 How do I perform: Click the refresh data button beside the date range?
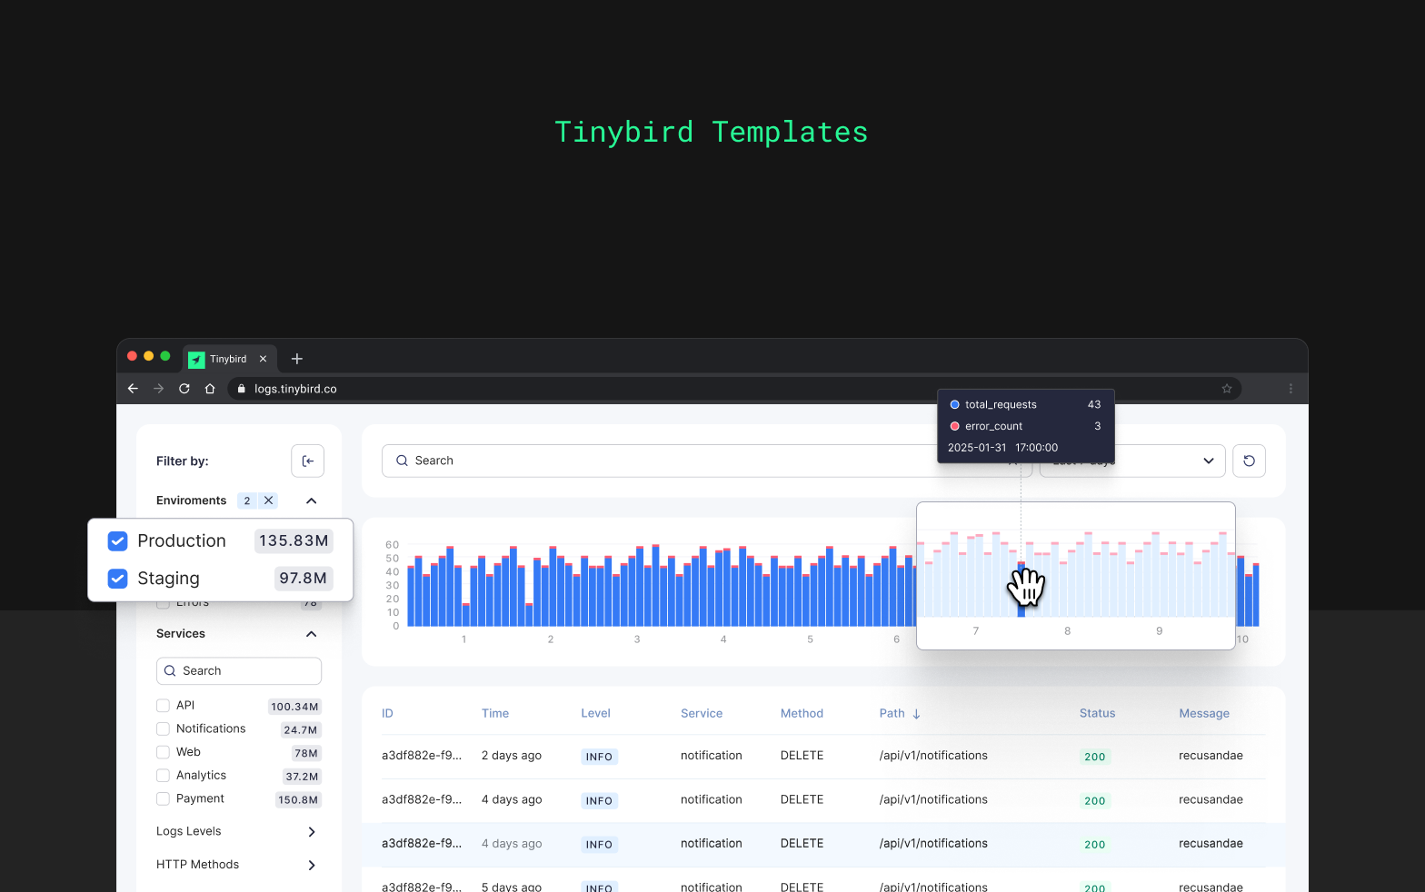pyautogui.click(x=1249, y=461)
